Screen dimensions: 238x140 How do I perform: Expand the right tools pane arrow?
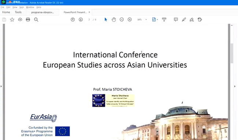pyautogui.click(x=235, y=86)
